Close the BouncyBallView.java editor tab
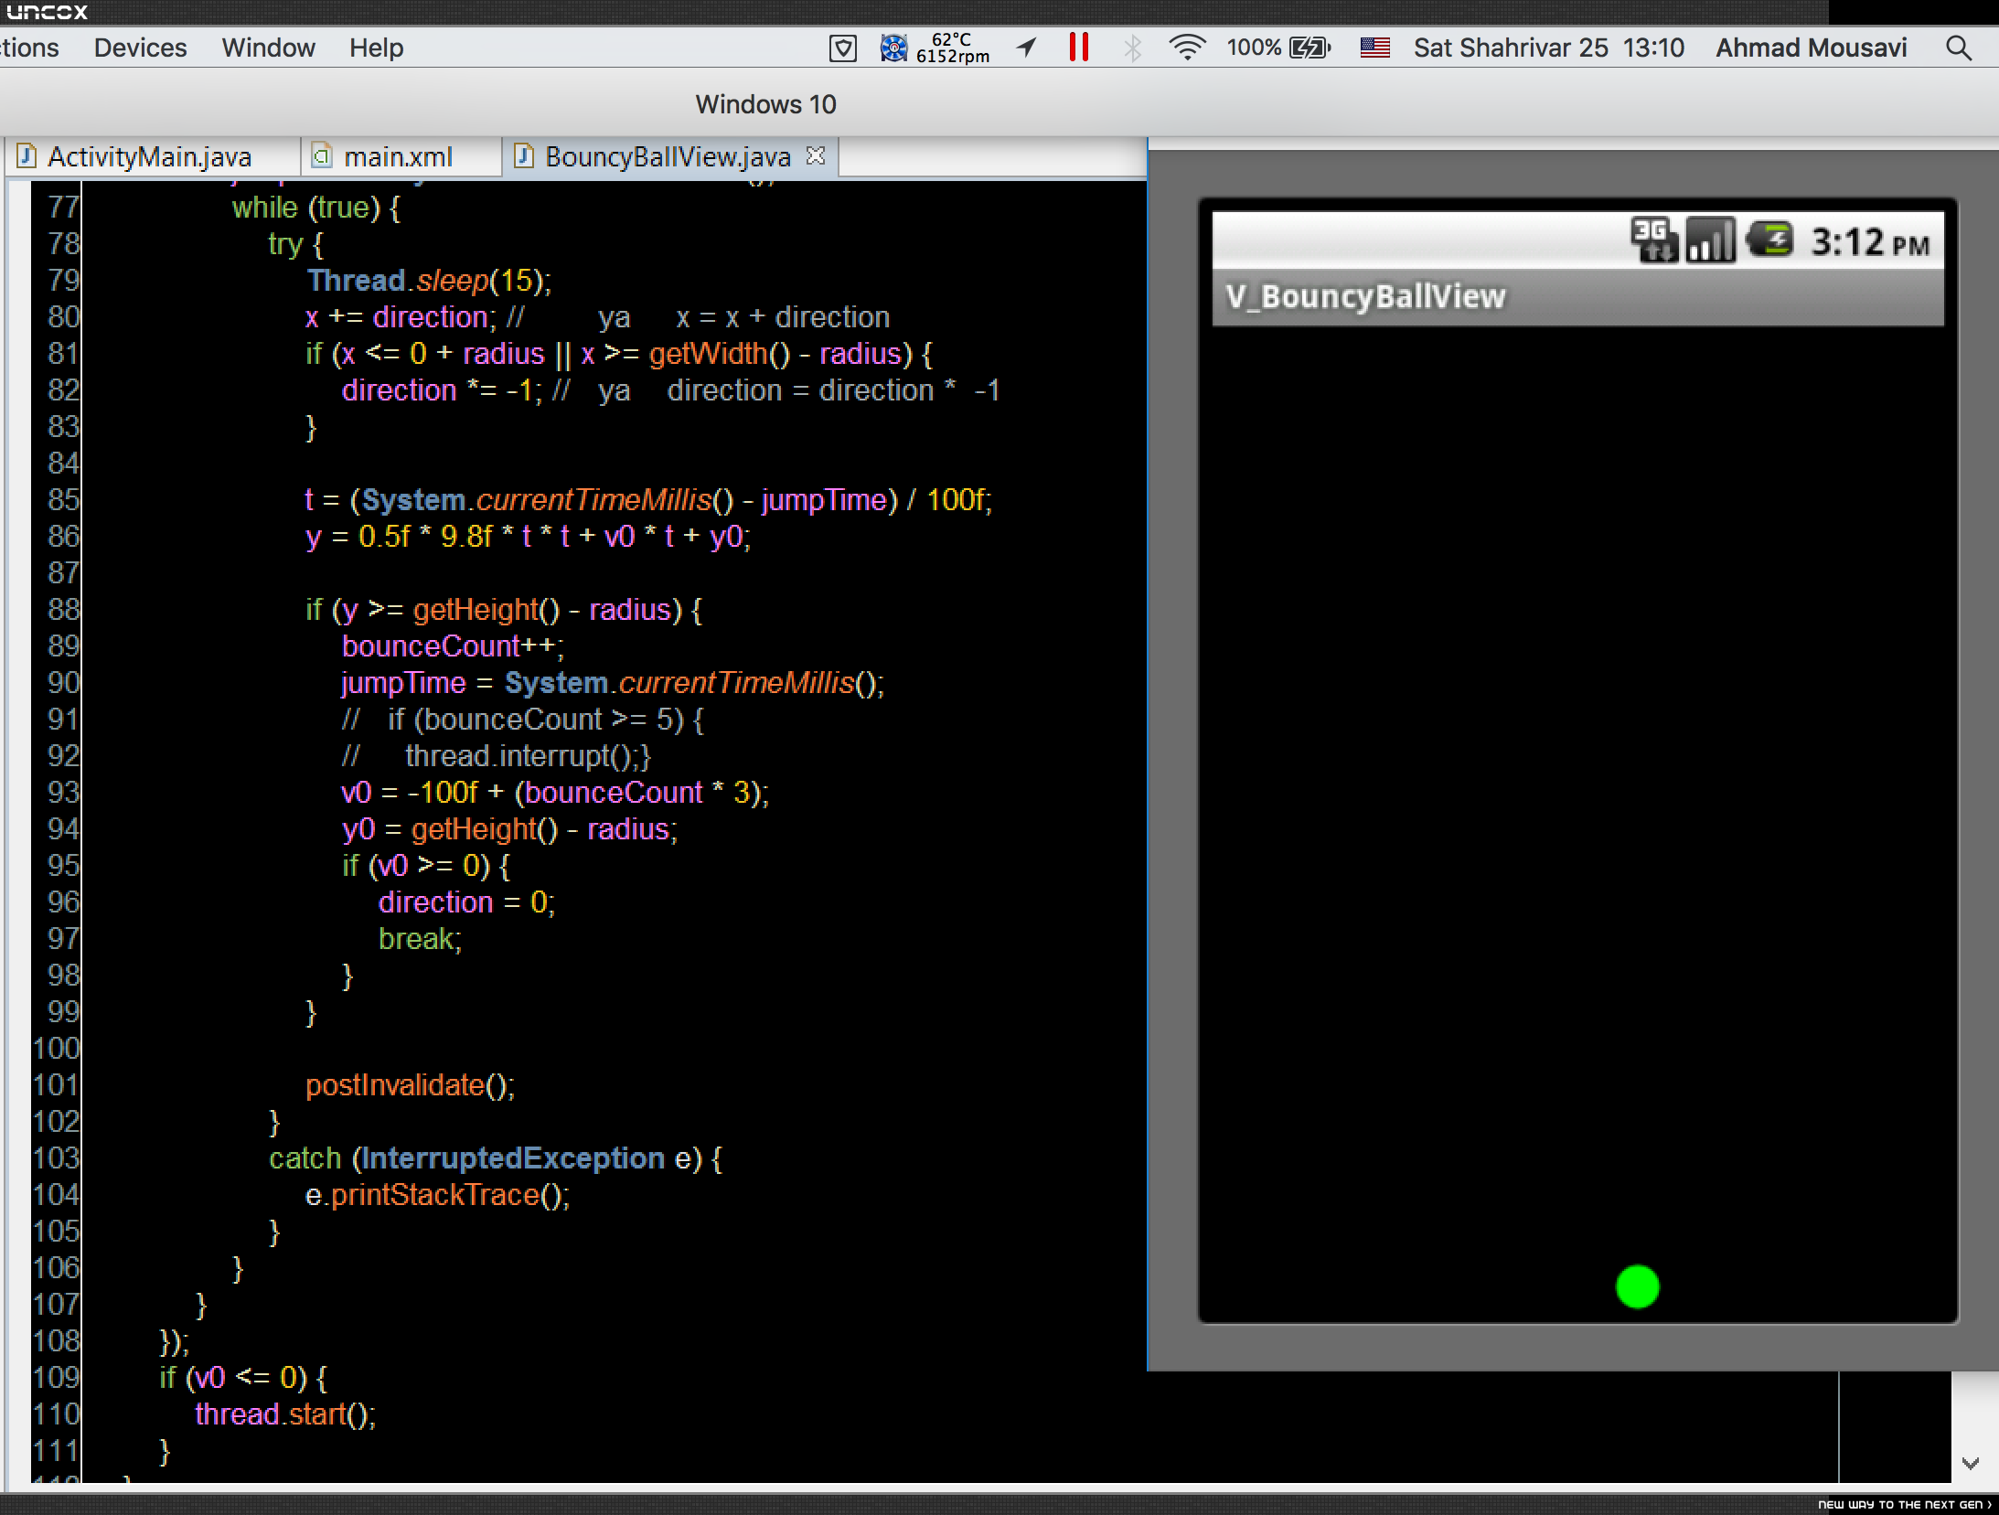Image resolution: width=1999 pixels, height=1515 pixels. click(816, 156)
